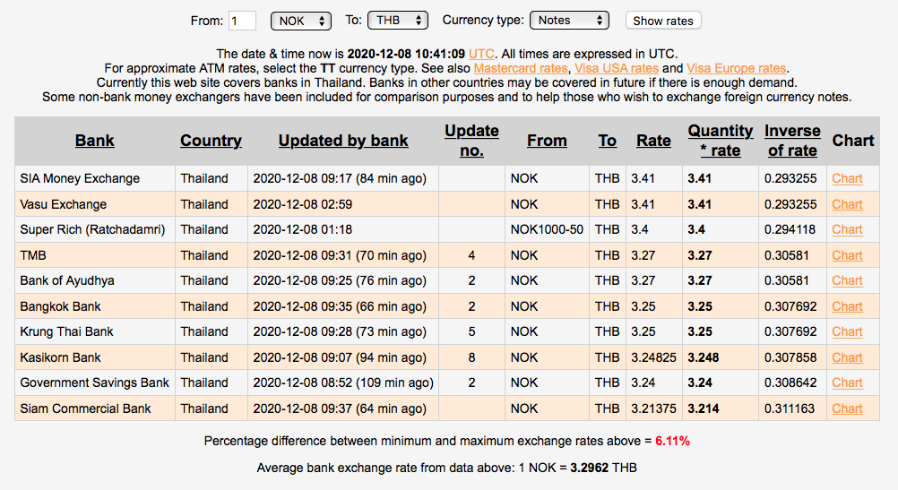Screen dimensions: 898x490
Task: Sort by Rate column header
Action: tap(653, 141)
